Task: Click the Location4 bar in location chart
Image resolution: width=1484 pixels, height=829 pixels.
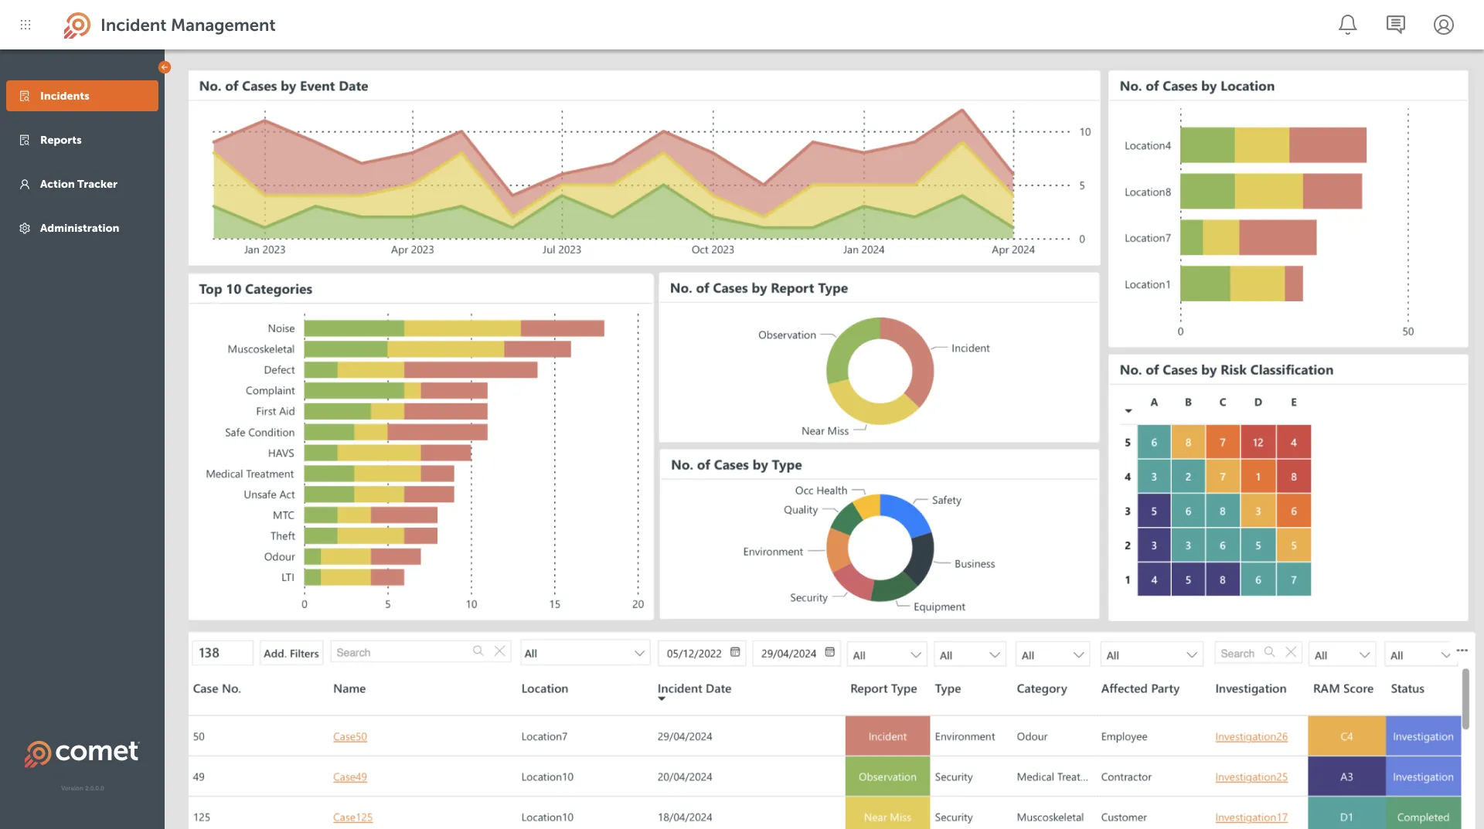Action: pos(1273,145)
